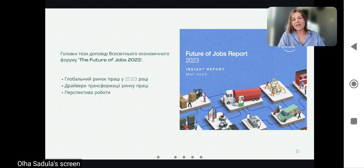
Task: Click the 'Future of Jobs Report' title on cover
Action: (216, 54)
